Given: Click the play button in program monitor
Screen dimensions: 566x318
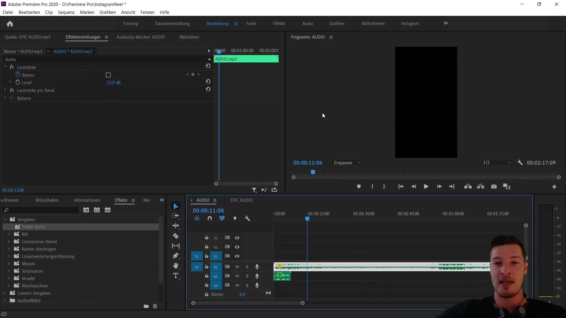Looking at the screenshot, I should (427, 186).
